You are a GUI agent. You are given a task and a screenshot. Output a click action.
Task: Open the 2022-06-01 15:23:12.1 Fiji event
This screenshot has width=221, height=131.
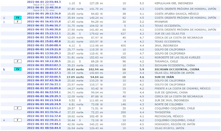44,33
